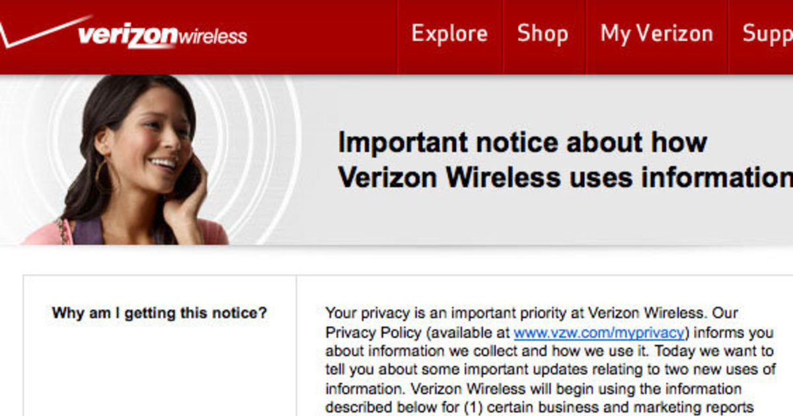Open the Support navigation item
Image resolution: width=793 pixels, height=416 pixels.
pos(771,33)
